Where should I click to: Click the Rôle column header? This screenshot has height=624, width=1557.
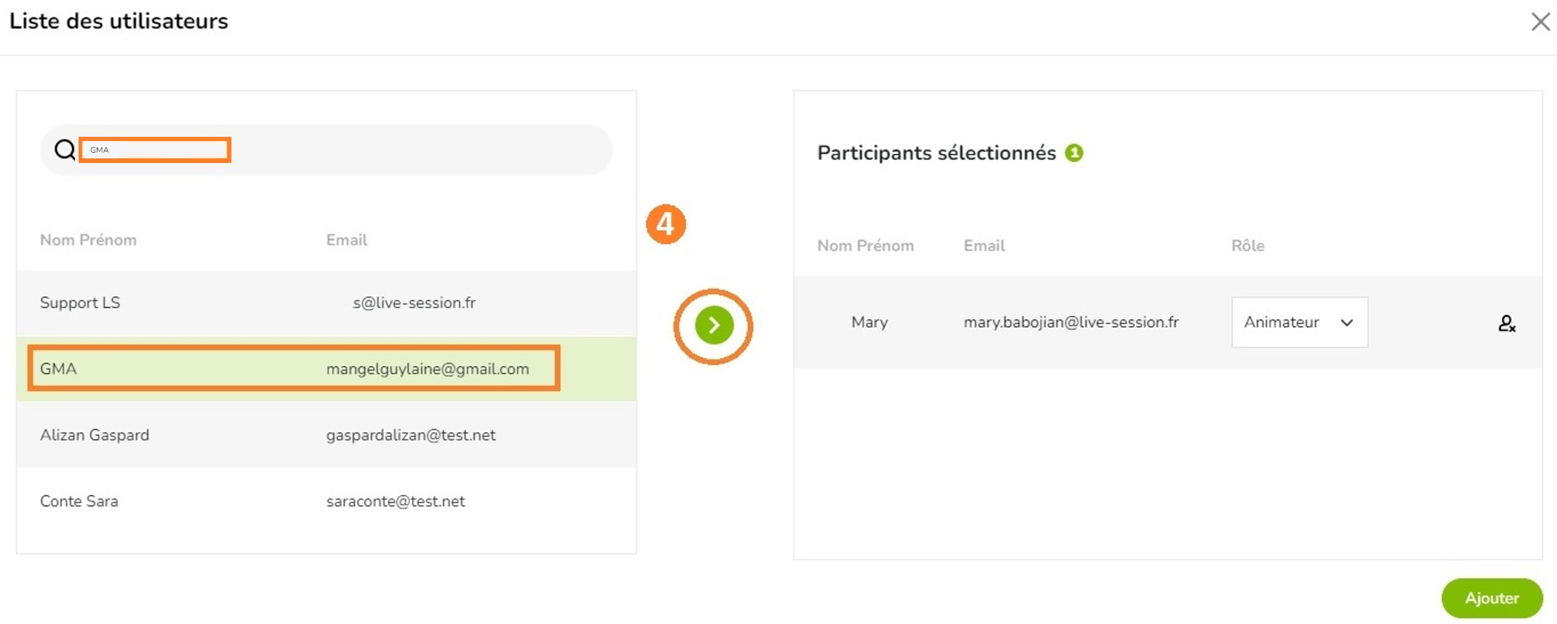1247,246
